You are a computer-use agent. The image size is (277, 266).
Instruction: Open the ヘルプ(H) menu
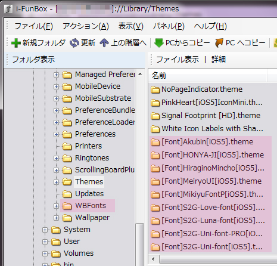(x=210, y=26)
